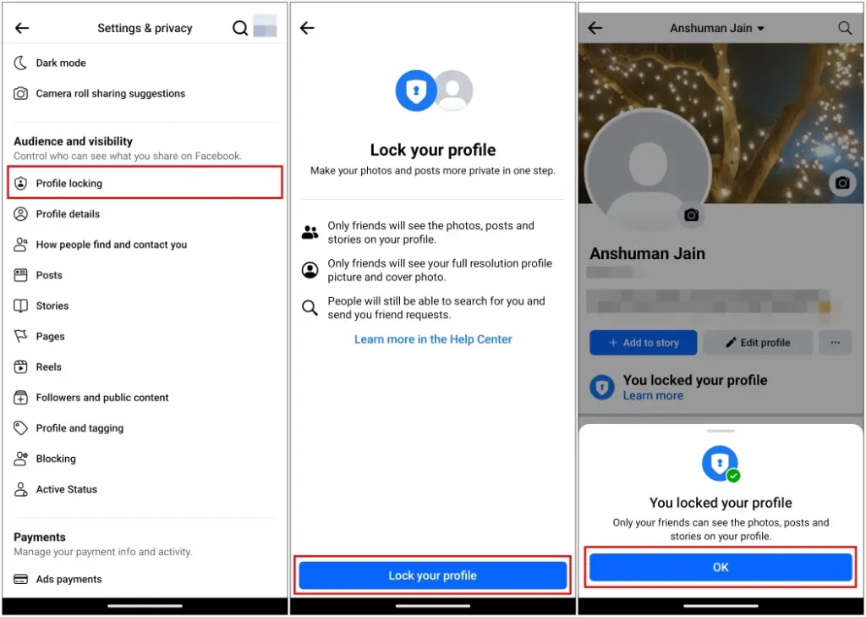Tap the Stories book icon
The width and height of the screenshot is (866, 617).
[20, 306]
